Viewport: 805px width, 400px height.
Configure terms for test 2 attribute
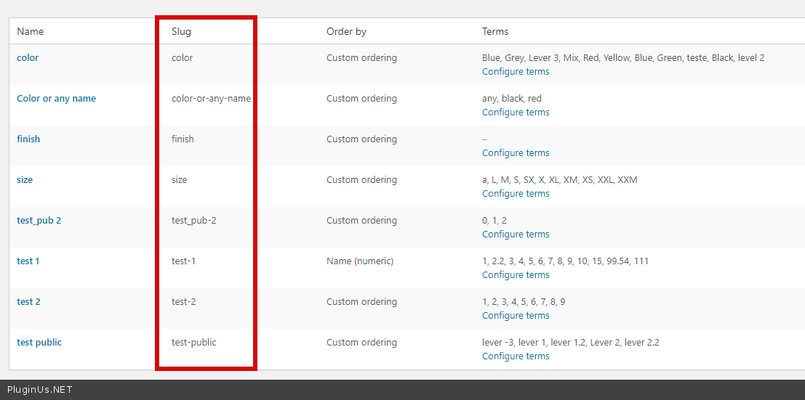pyautogui.click(x=516, y=316)
